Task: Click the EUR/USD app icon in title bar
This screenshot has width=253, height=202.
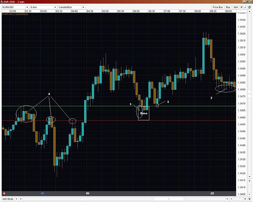Action: click(x=2, y=2)
